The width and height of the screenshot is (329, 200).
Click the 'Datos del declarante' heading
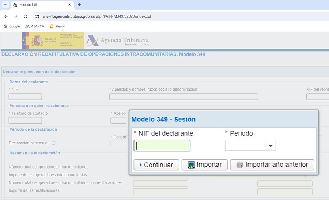[x=29, y=82]
